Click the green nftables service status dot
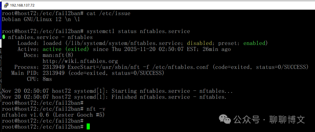Screen dimensions: 315x132 click(4, 37)
